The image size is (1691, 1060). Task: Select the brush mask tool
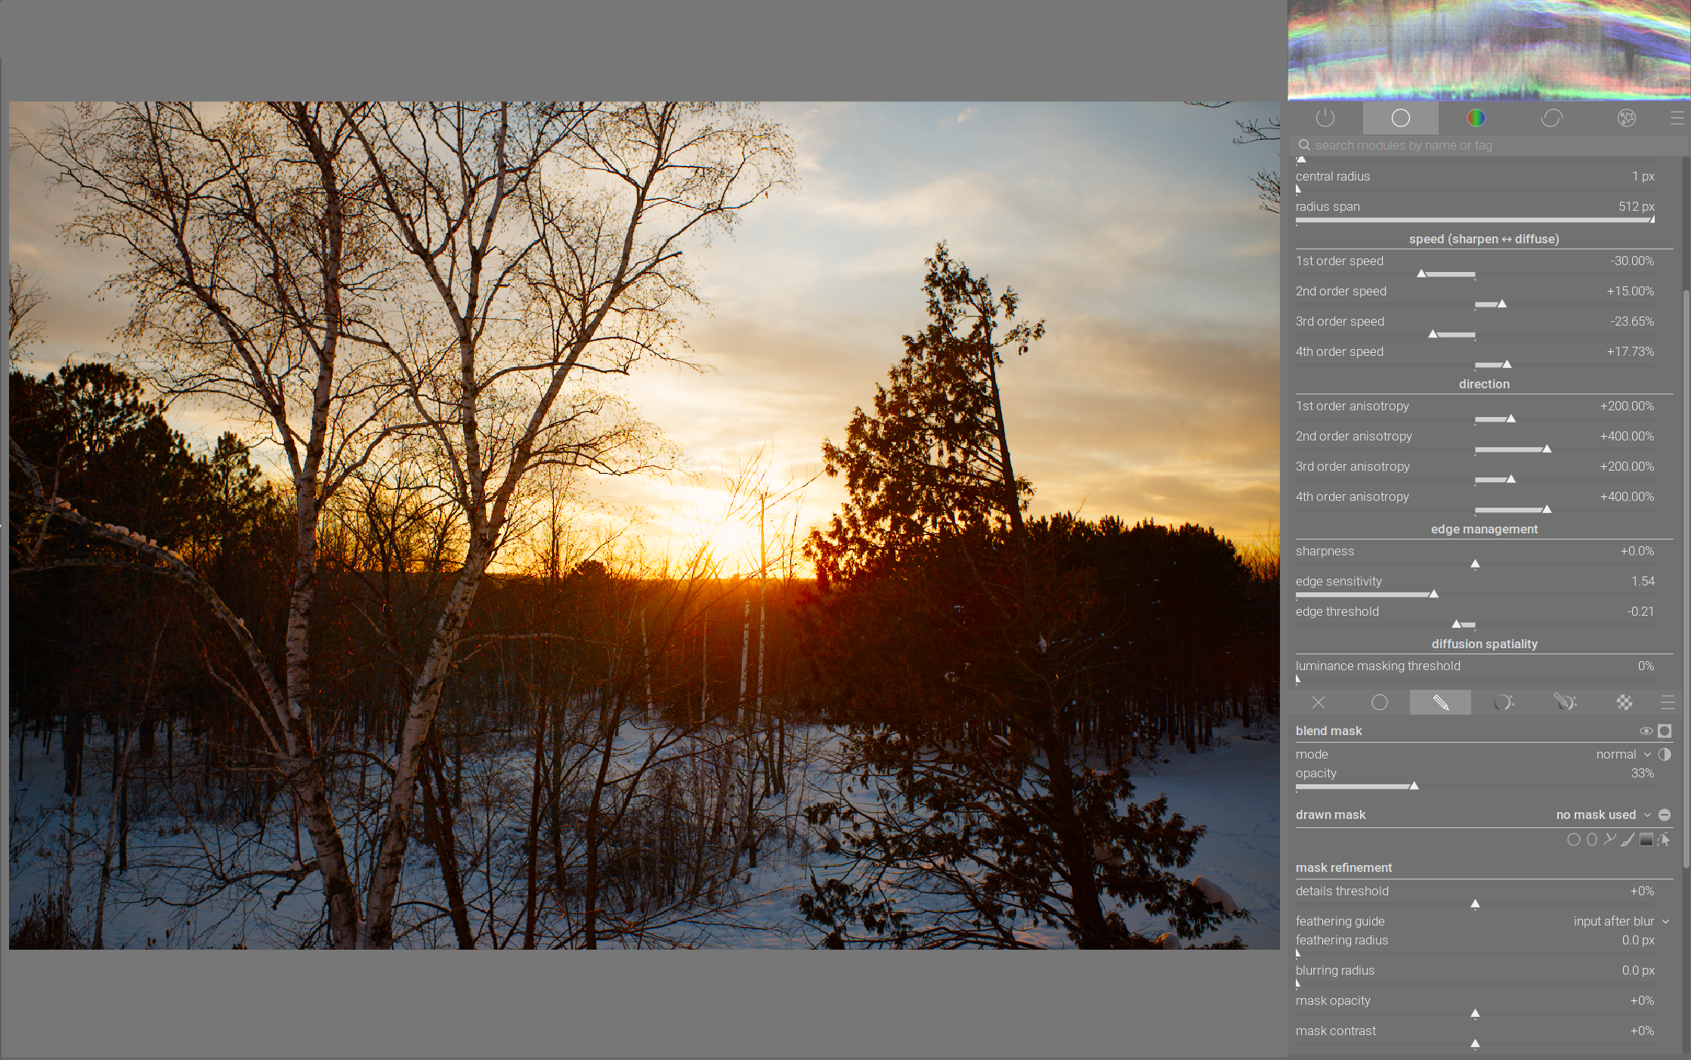coord(1628,839)
